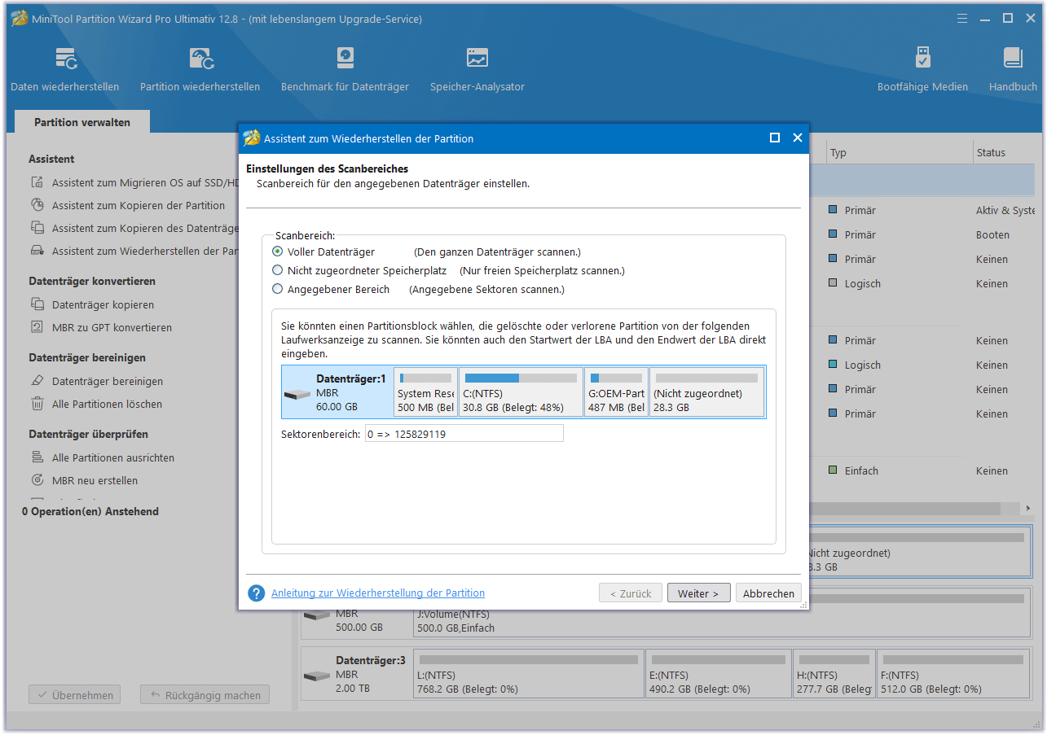Launch Benchmark für Datenträger
The width and height of the screenshot is (1047, 735).
coord(345,69)
